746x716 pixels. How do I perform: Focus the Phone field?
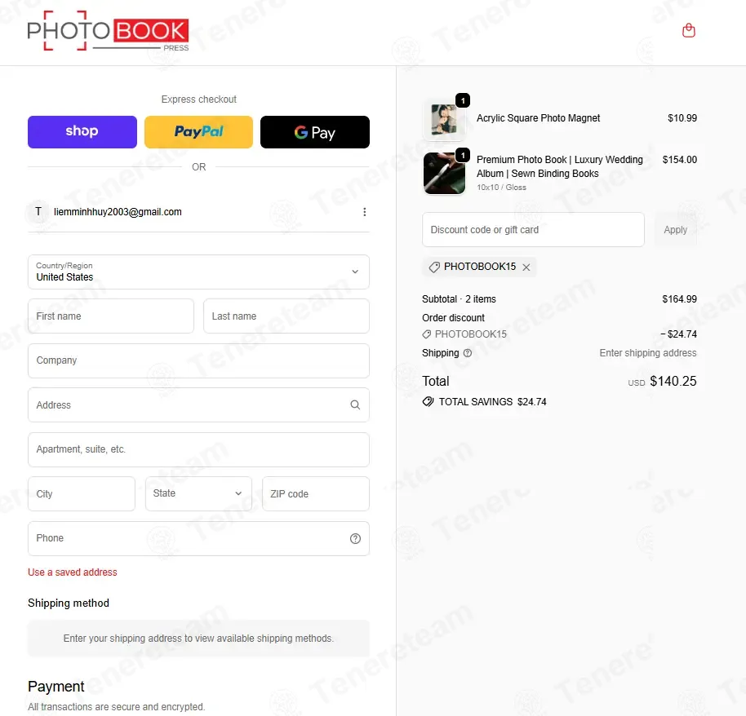point(198,539)
